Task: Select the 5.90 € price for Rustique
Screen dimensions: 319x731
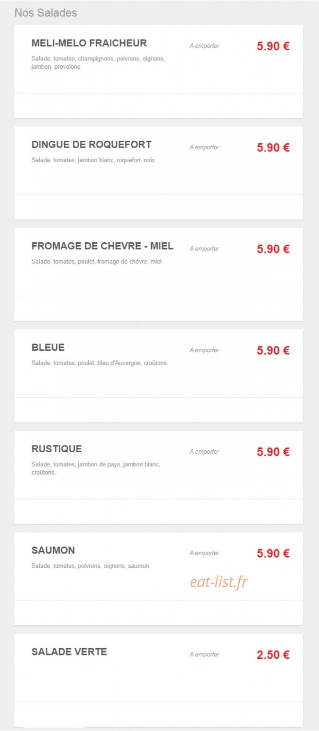Action: tap(273, 452)
